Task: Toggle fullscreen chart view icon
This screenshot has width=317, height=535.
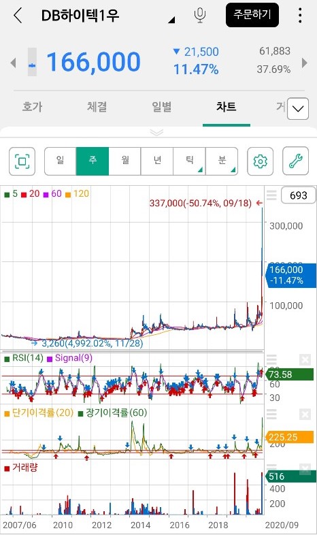Action: [x=22, y=161]
